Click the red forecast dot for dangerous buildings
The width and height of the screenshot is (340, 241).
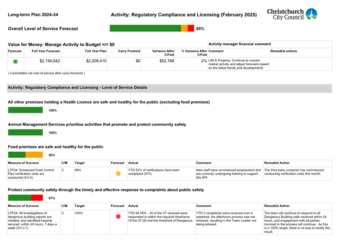pos(118,217)
